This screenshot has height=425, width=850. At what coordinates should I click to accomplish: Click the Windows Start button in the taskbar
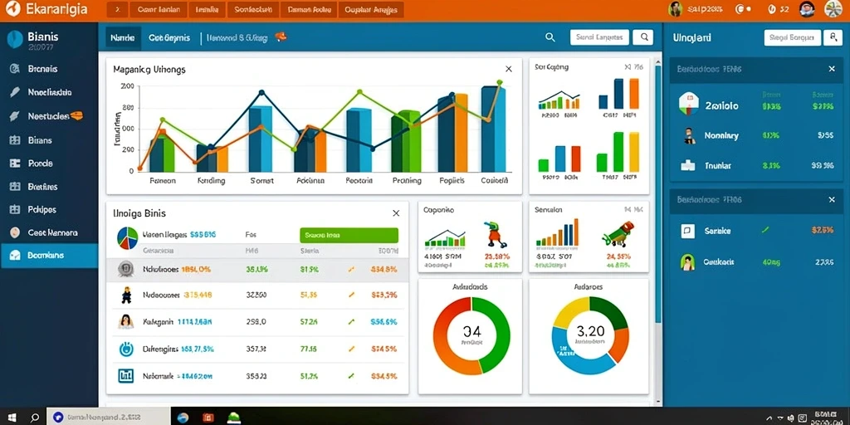pyautogui.click(x=12, y=418)
